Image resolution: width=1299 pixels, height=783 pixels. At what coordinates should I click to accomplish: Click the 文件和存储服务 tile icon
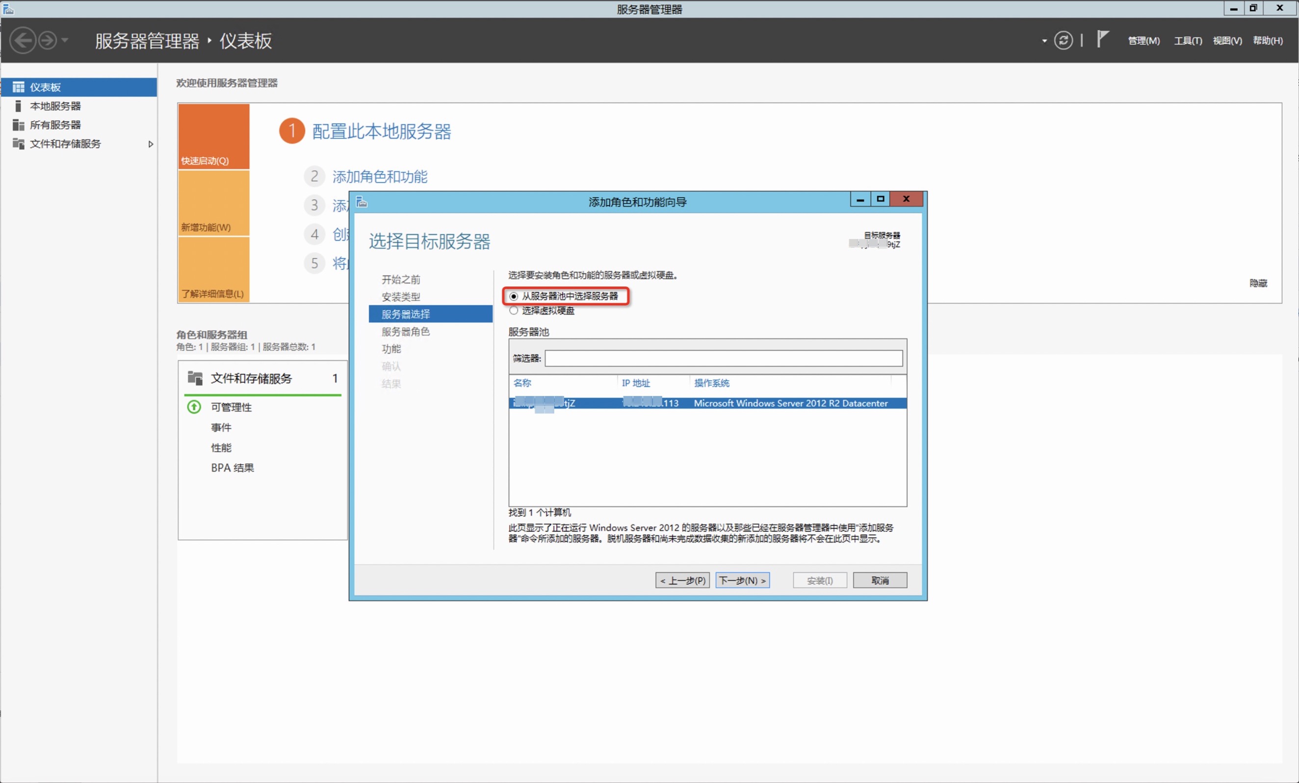pyautogui.click(x=195, y=378)
